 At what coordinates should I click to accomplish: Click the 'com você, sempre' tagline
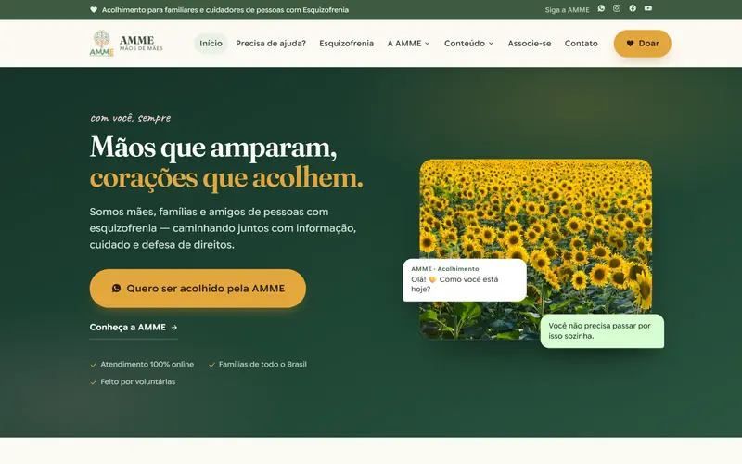click(131, 118)
